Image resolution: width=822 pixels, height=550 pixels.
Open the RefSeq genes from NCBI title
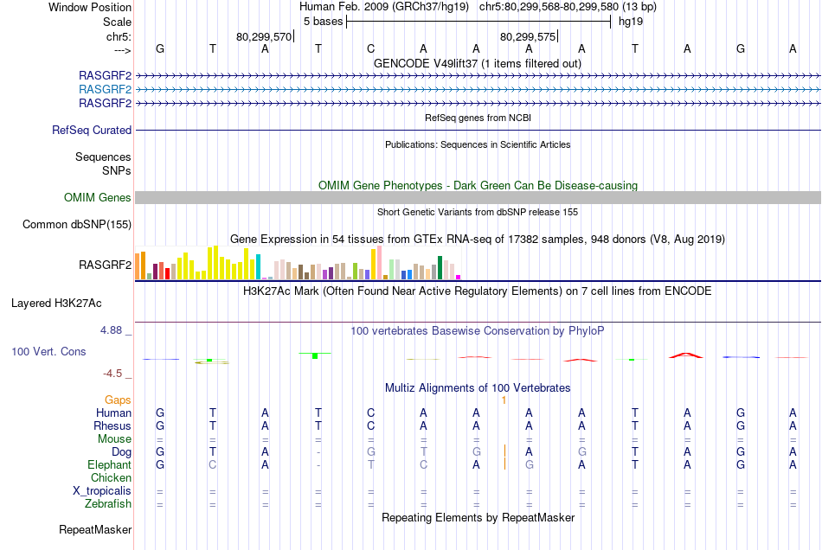478,118
